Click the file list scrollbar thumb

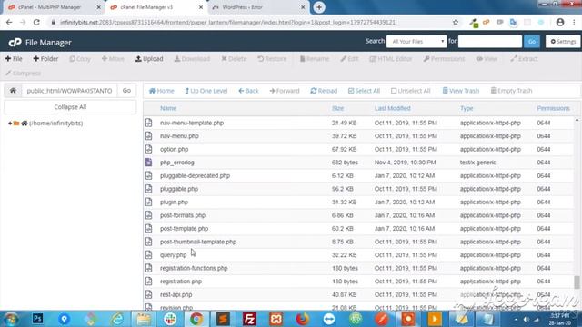pos(577,282)
